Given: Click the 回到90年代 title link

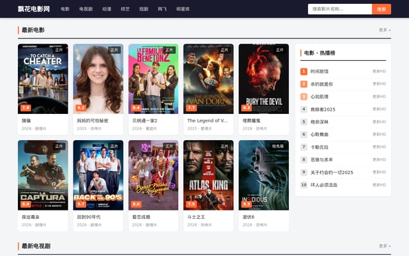Looking at the screenshot, I should [89, 217].
